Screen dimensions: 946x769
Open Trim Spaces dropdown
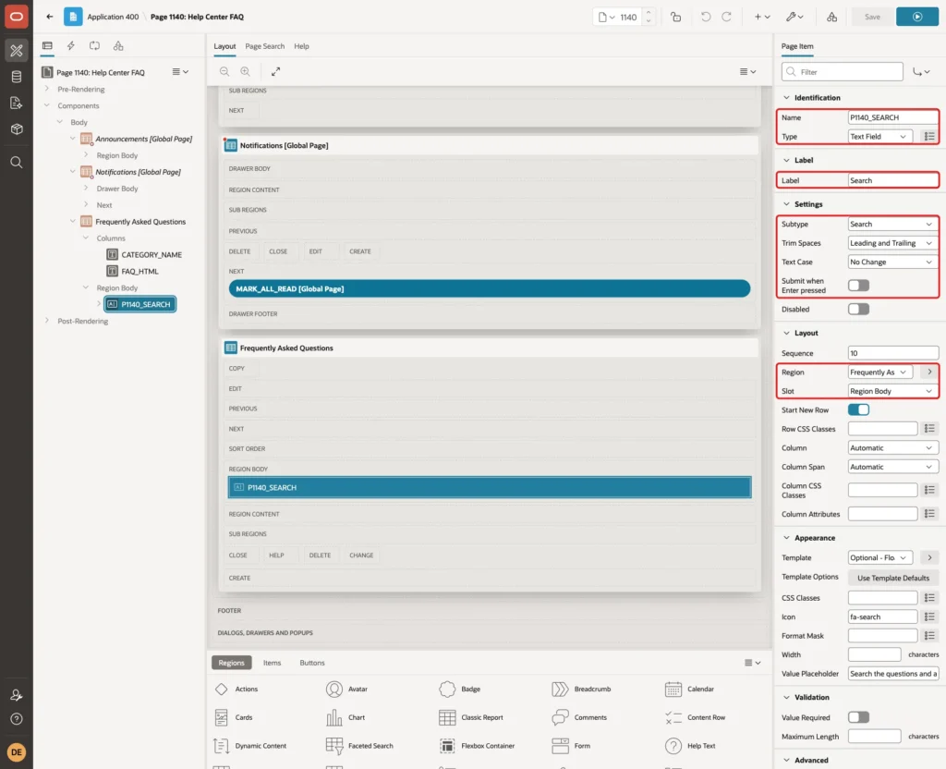[893, 243]
